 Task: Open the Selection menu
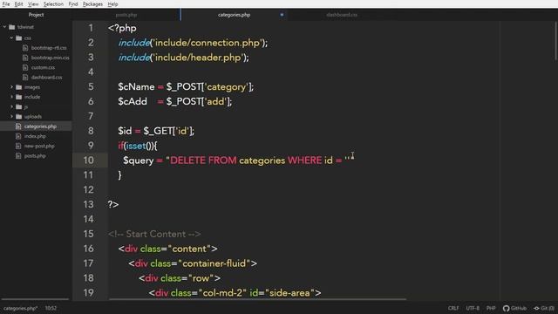53,3
